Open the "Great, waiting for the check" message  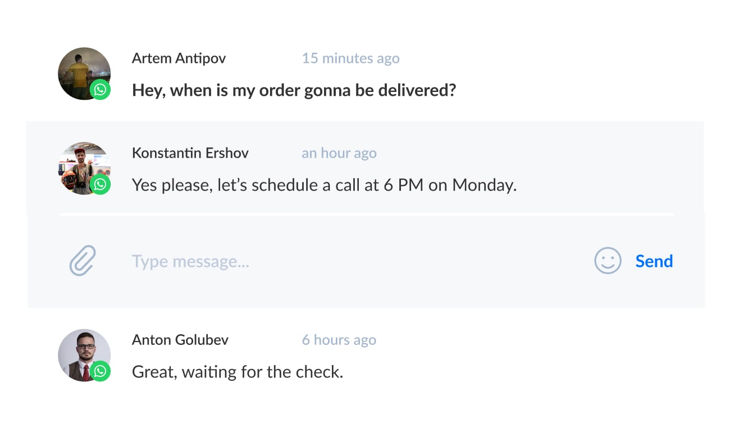237,371
